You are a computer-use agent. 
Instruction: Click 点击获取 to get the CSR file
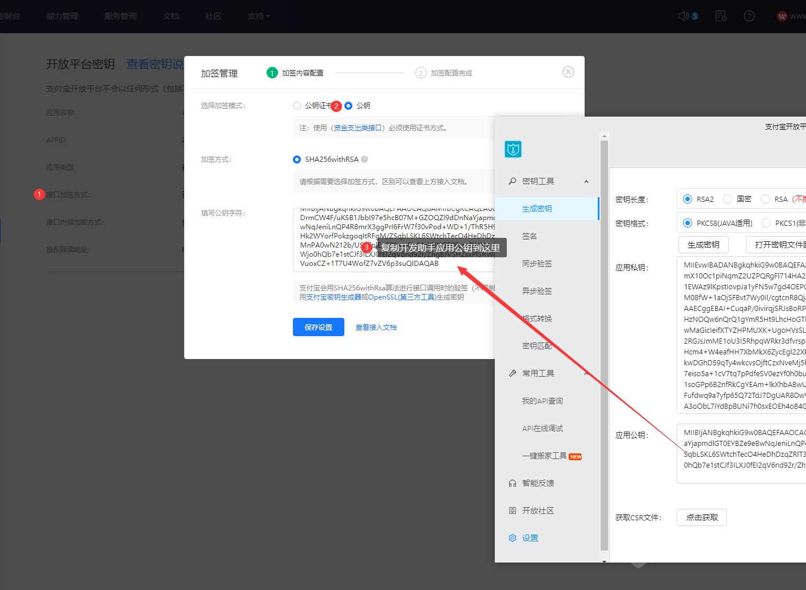702,517
